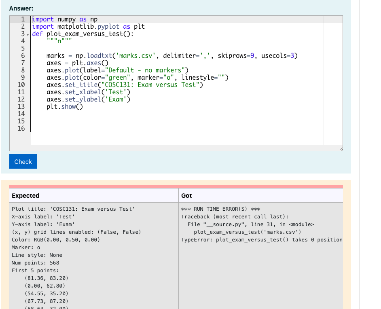Click the axes.set_title line

tap(125, 85)
